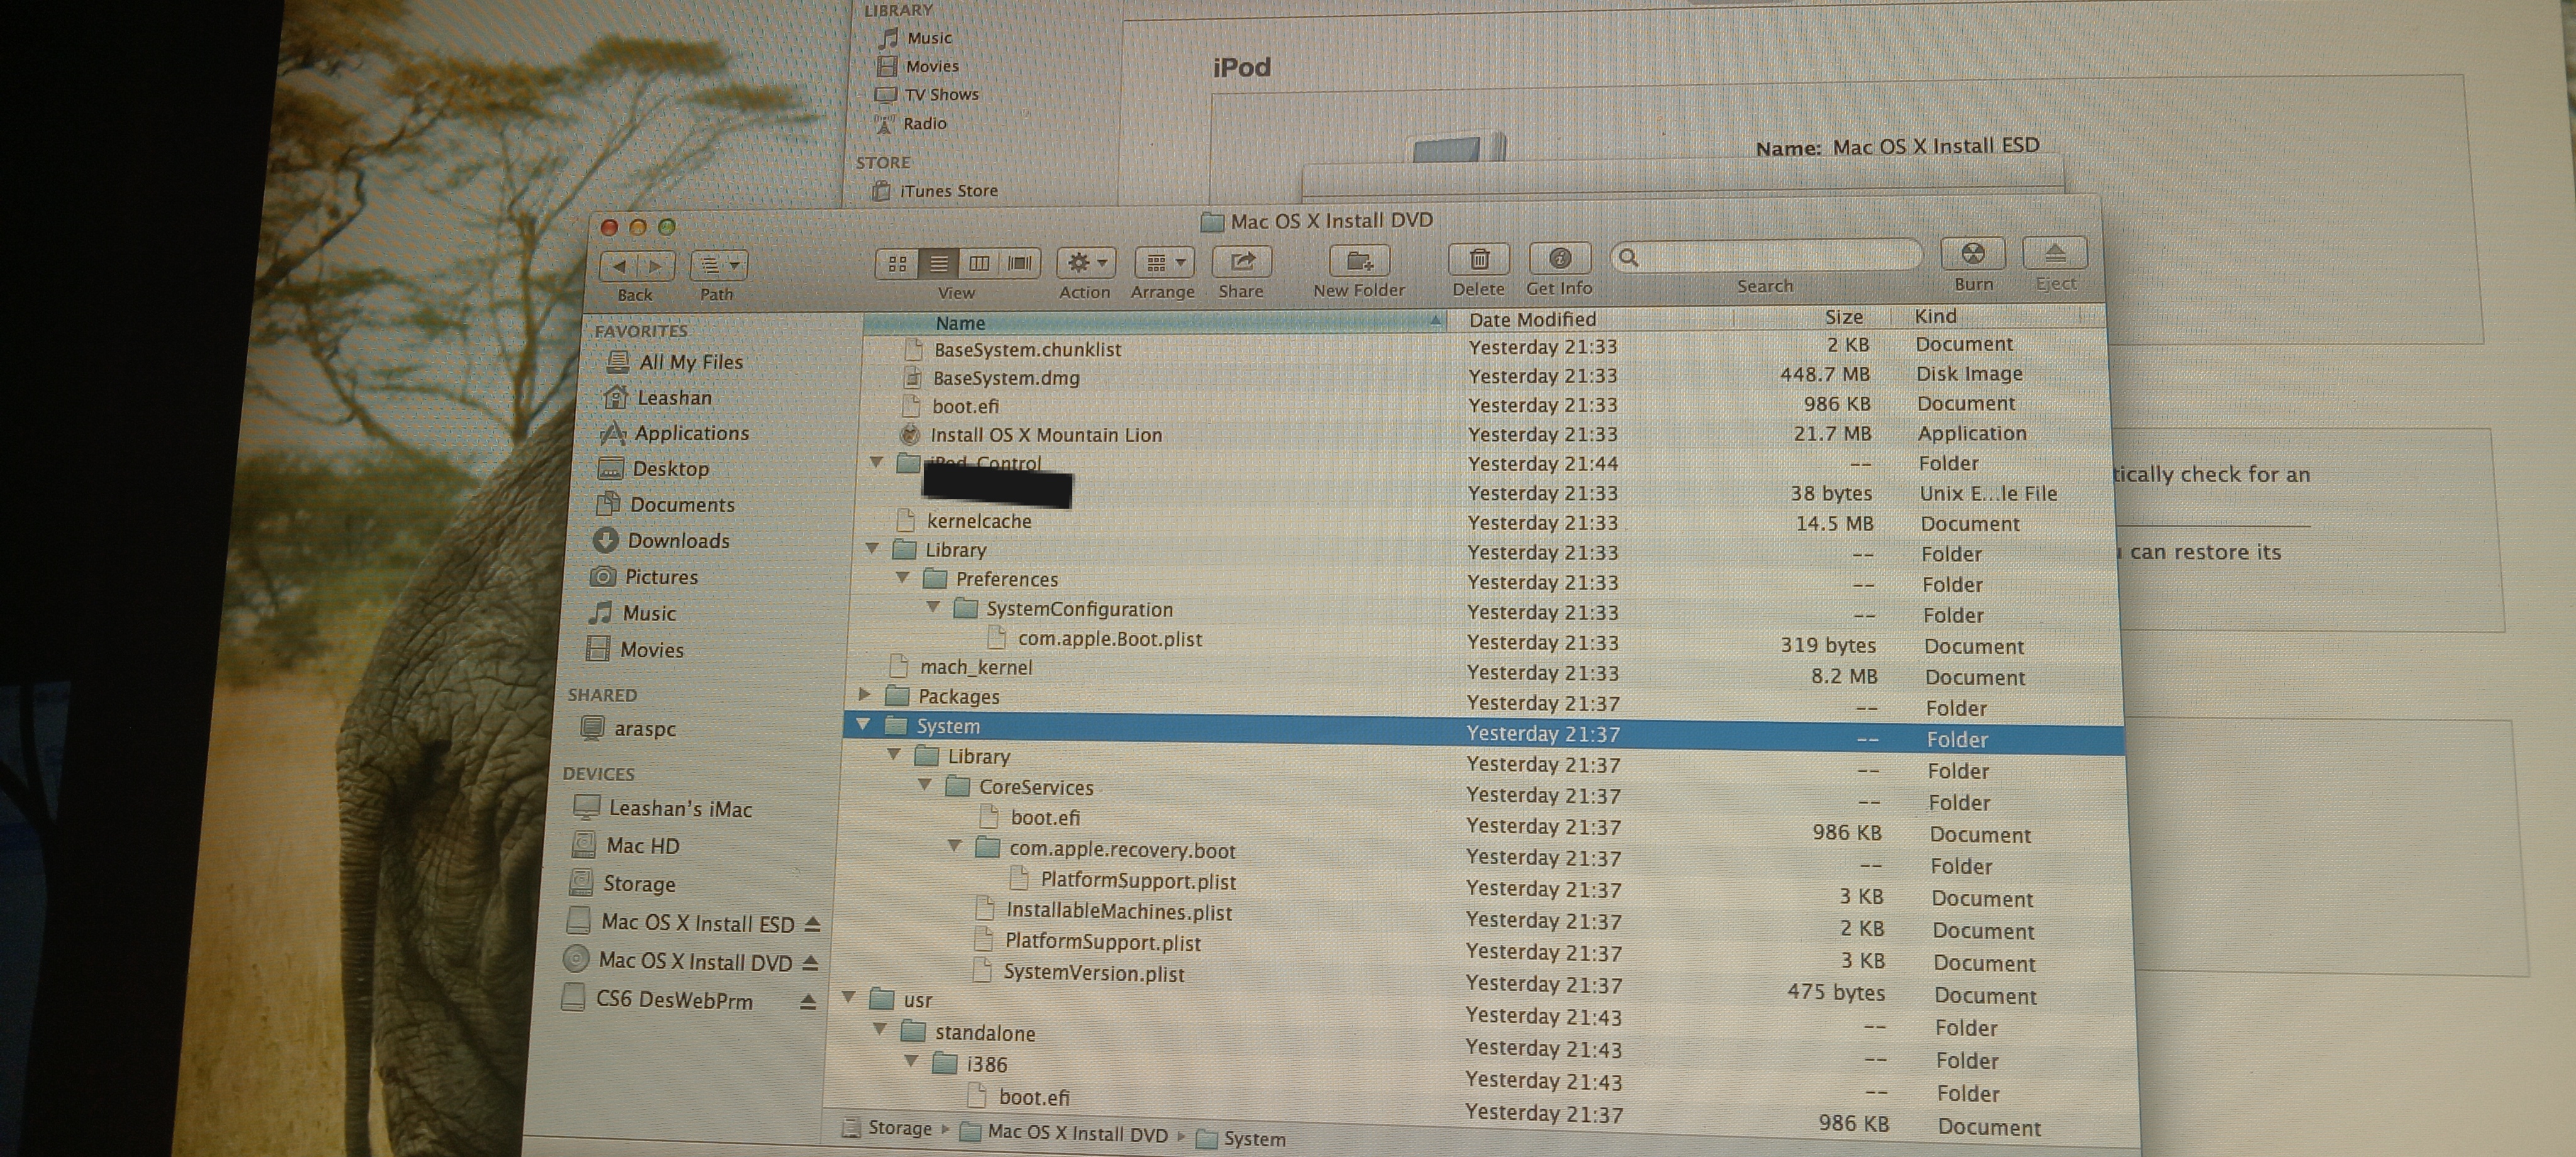This screenshot has width=2576, height=1157.
Task: Open TV Shows in the iTunes sidebar
Action: pos(926,95)
